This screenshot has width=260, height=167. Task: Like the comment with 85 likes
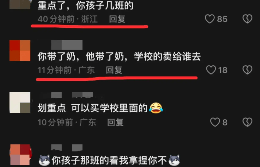click(210, 19)
